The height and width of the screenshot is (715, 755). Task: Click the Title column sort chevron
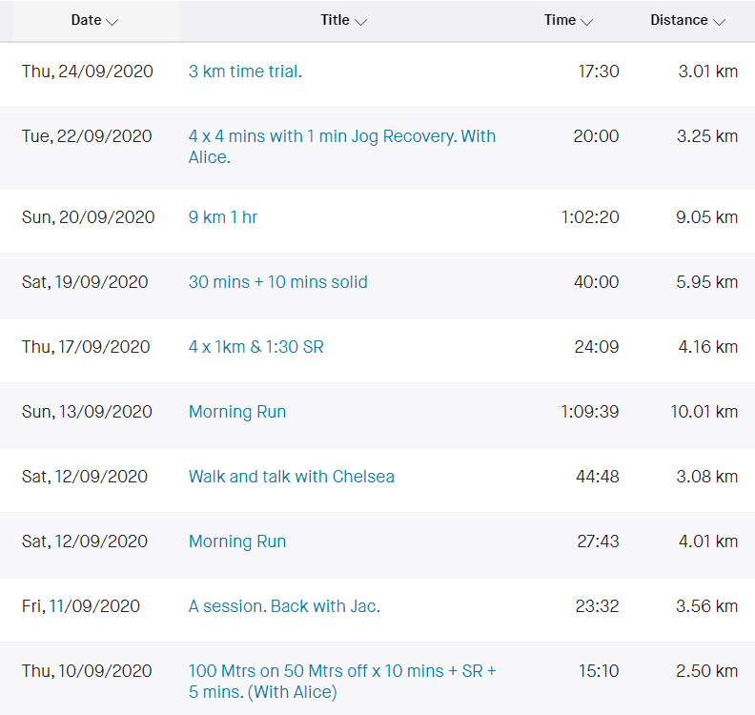[360, 22]
